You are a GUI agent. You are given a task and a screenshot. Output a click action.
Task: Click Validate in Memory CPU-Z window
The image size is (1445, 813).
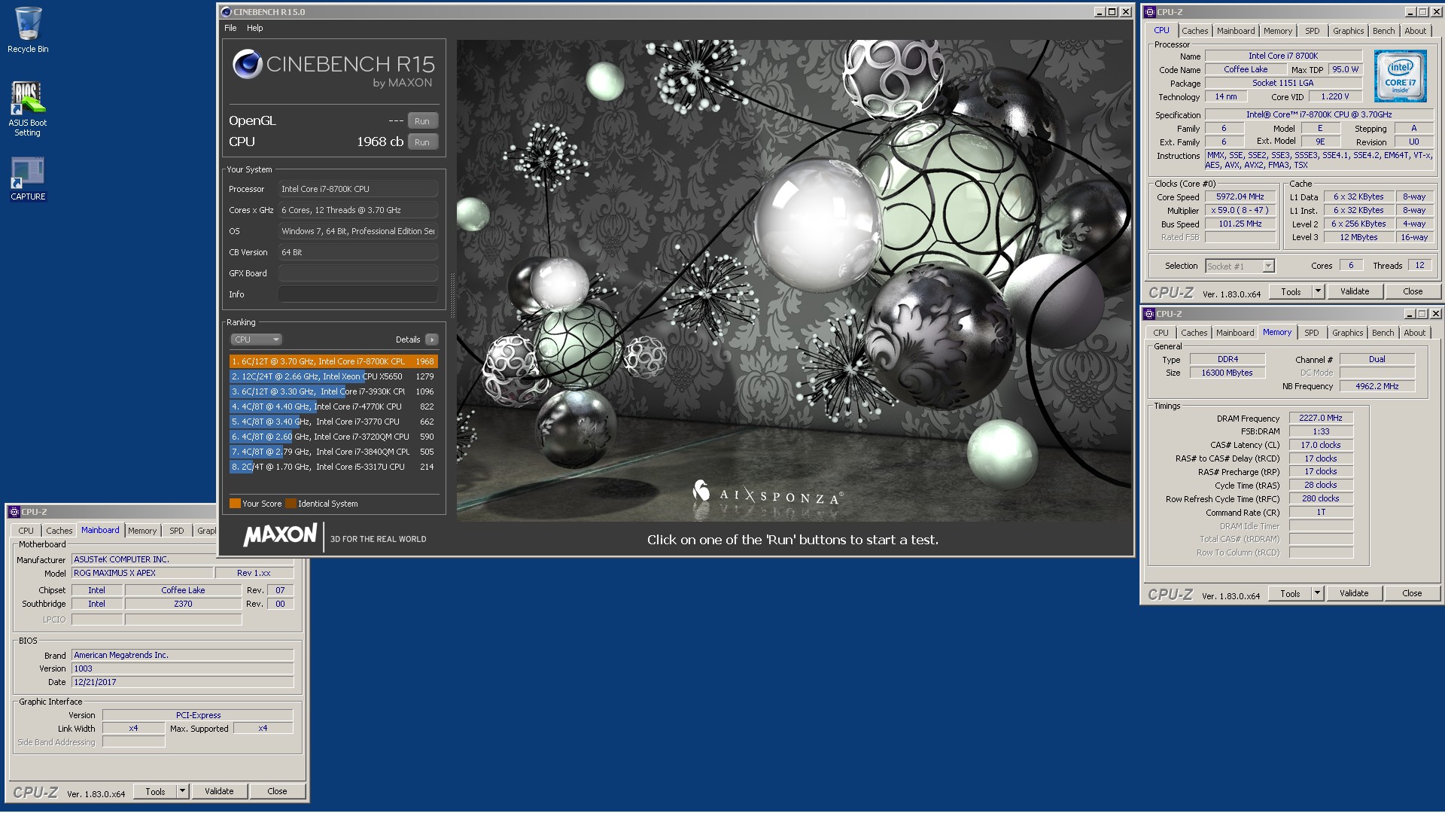pyautogui.click(x=1354, y=593)
